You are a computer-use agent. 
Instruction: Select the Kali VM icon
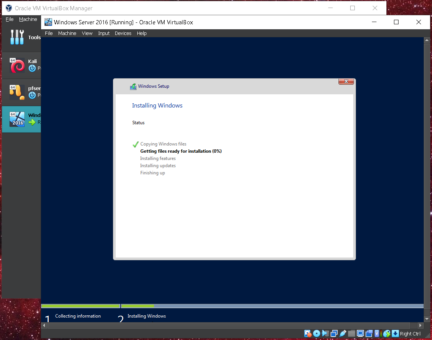(x=17, y=65)
